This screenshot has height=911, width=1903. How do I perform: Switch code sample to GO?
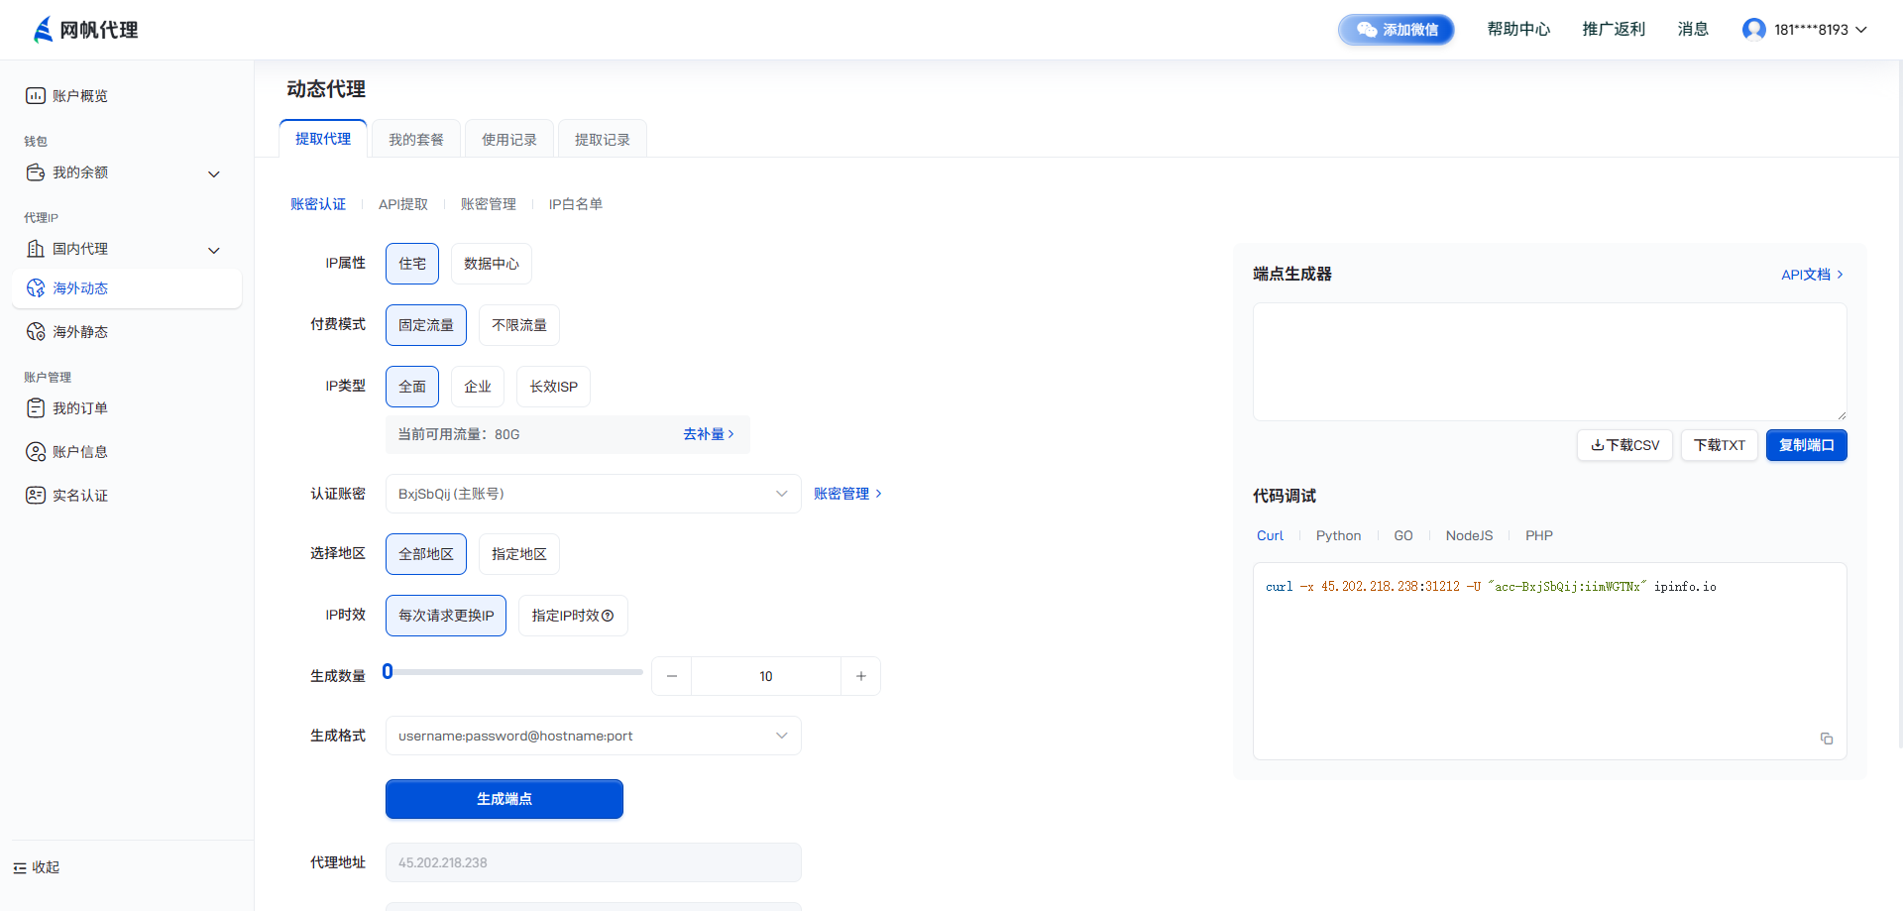coord(1403,535)
